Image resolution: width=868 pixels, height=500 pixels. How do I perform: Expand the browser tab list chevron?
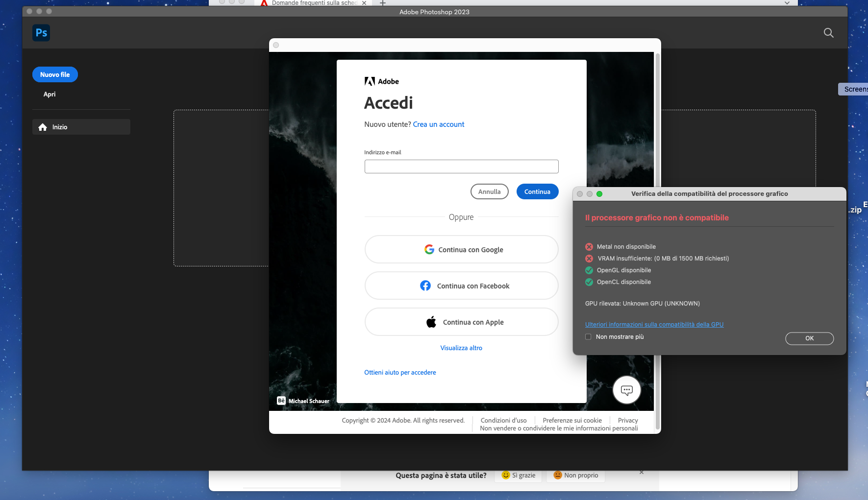[787, 3]
